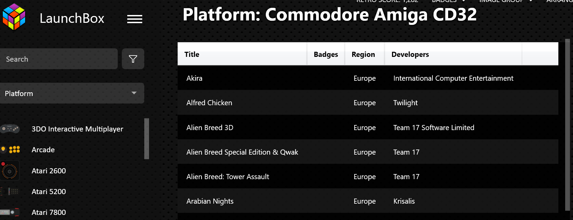
Task: Click the games list vertical scrollbar
Action: 568,125
